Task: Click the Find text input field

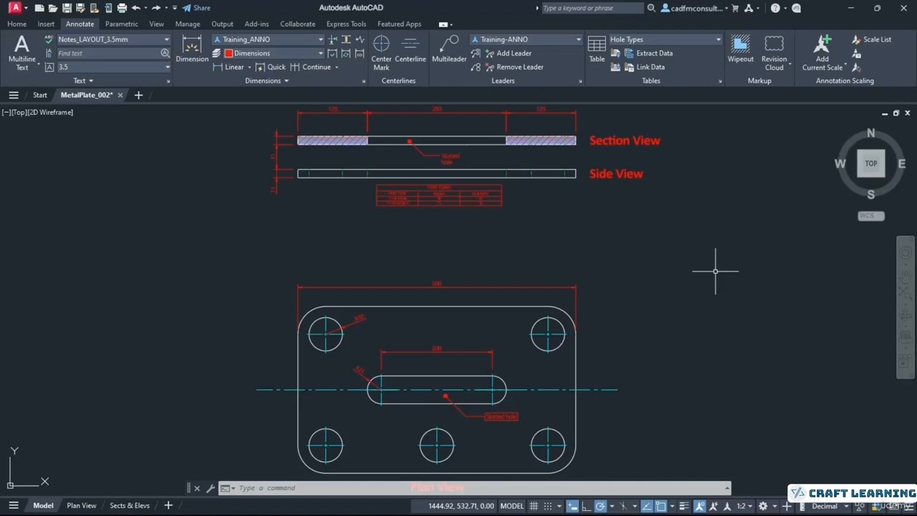Action: point(107,53)
